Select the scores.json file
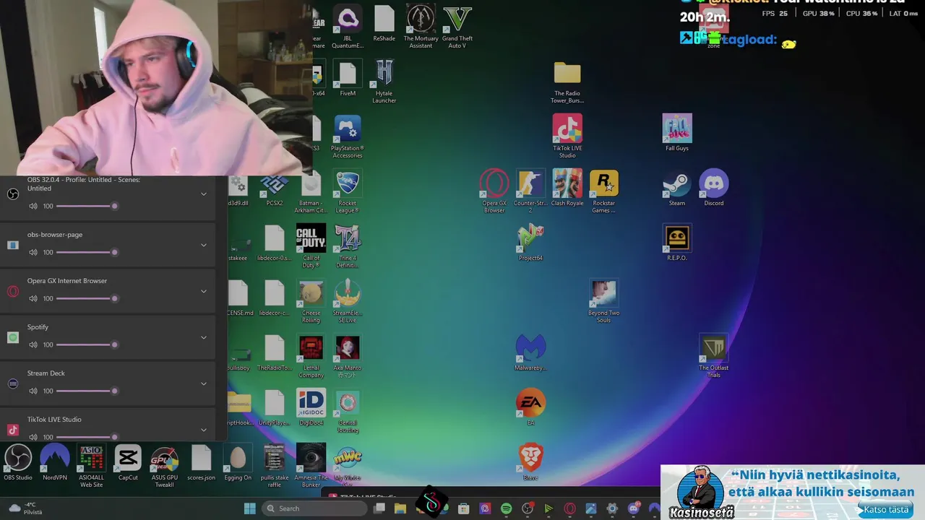This screenshot has height=520, width=925. pos(201,463)
